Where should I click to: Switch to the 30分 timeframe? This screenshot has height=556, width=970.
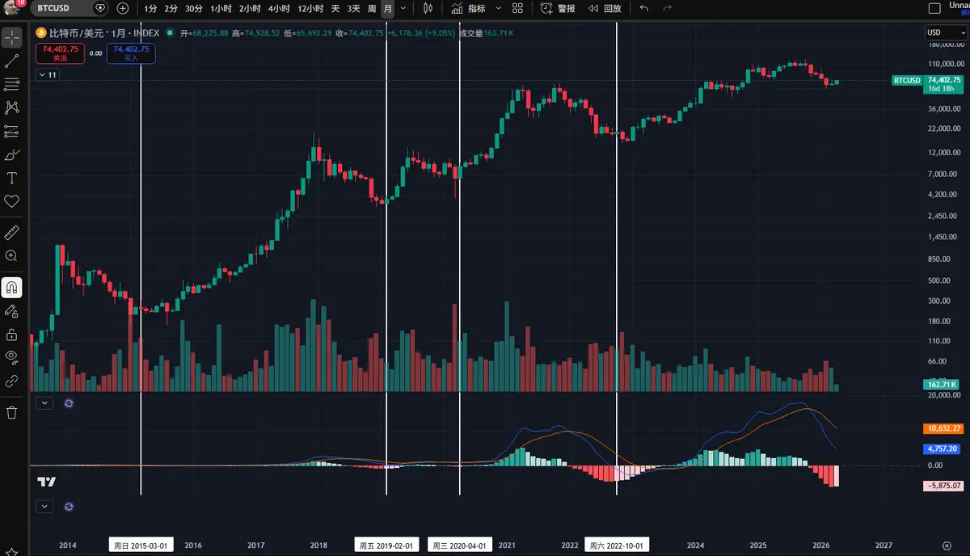193,8
